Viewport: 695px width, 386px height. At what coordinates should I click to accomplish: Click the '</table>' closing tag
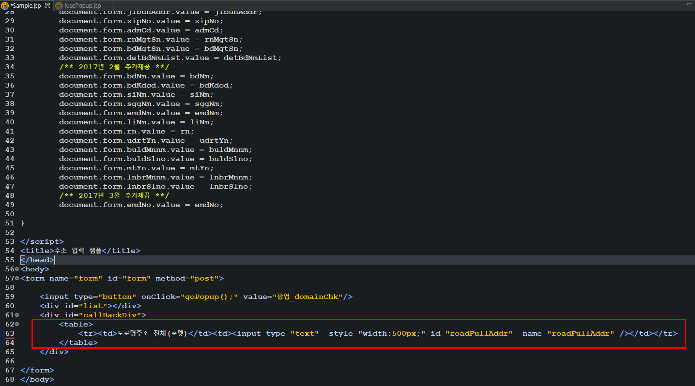(x=78, y=342)
